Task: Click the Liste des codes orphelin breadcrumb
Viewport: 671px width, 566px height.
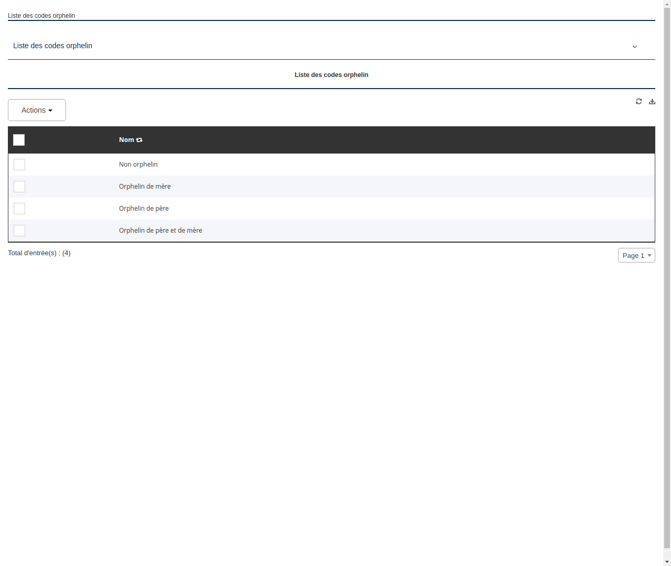Action: (41, 16)
